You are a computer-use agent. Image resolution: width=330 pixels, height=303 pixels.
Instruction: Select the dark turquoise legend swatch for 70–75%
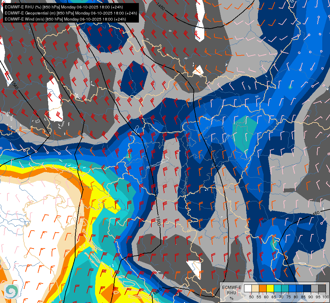pos(285,288)
